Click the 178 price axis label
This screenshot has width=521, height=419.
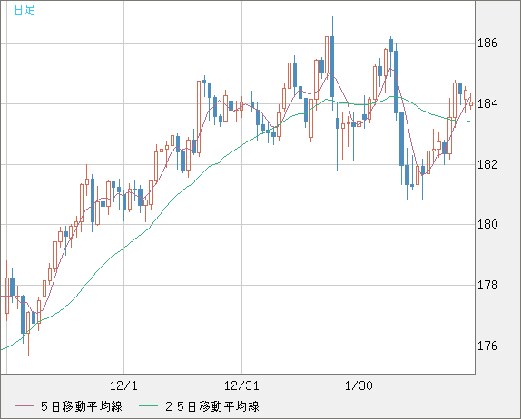pos(487,285)
